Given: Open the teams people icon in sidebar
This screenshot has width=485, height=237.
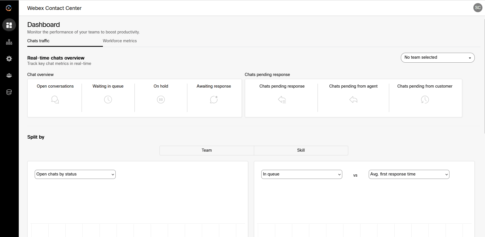Looking at the screenshot, I should (9, 75).
